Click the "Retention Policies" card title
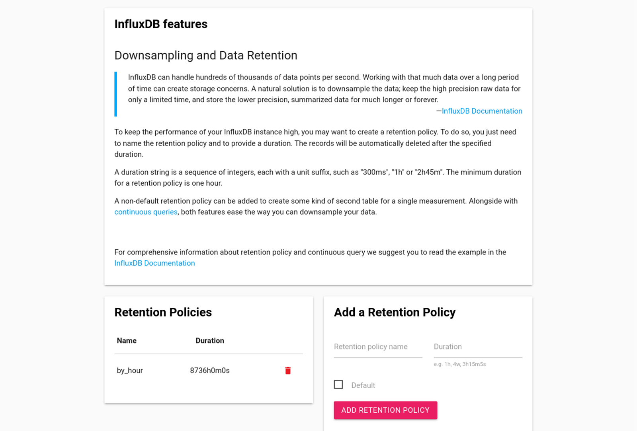637x431 pixels. click(x=163, y=313)
